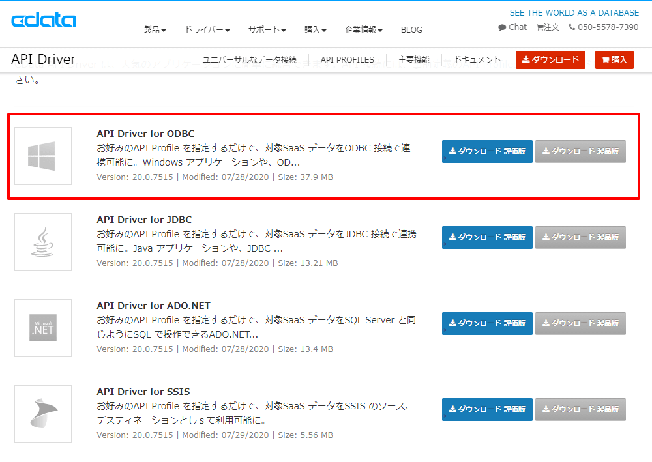Click the API Driver page heading
652x462 pixels.
tap(44, 59)
